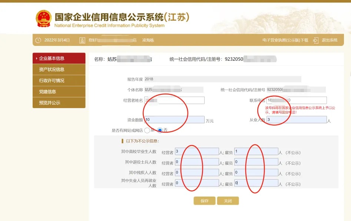Click the 从业人数 input field
Screen dimensions: 351x221
297,120
